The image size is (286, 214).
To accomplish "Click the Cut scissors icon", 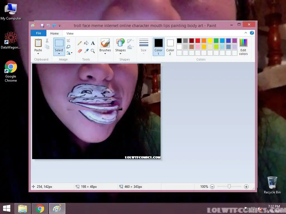I will coord(47,41).
